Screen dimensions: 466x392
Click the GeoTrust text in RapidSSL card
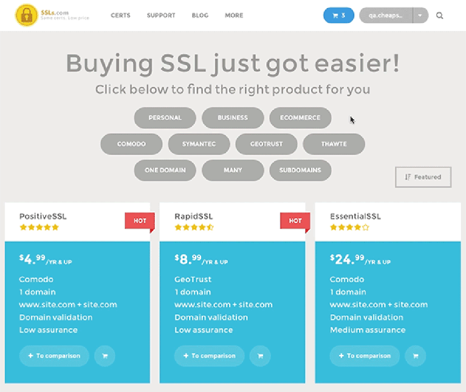coord(193,279)
